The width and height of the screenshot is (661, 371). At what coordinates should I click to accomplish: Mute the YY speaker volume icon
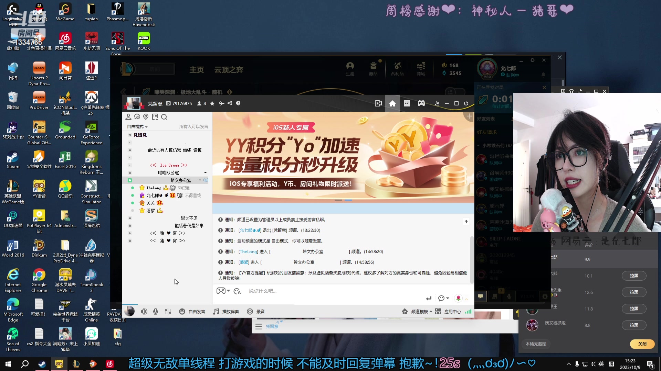[144, 312]
